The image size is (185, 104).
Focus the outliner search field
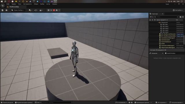(166, 17)
